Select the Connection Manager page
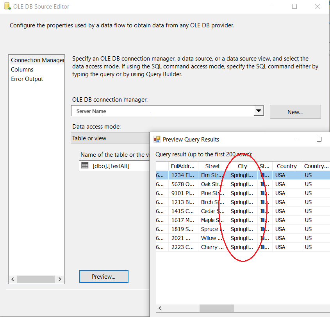This screenshot has width=330, height=317. 37,60
